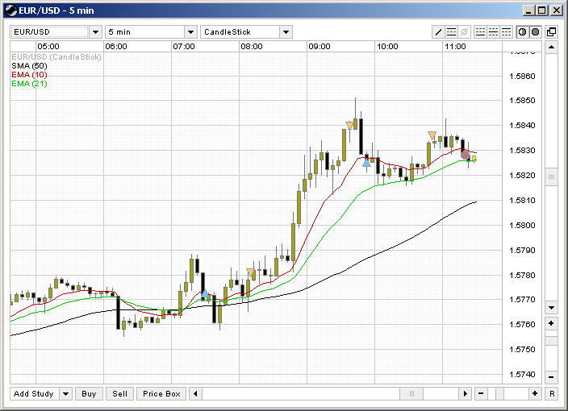
Task: Click the horizontal time scrollbar thumb
Action: click(411, 393)
